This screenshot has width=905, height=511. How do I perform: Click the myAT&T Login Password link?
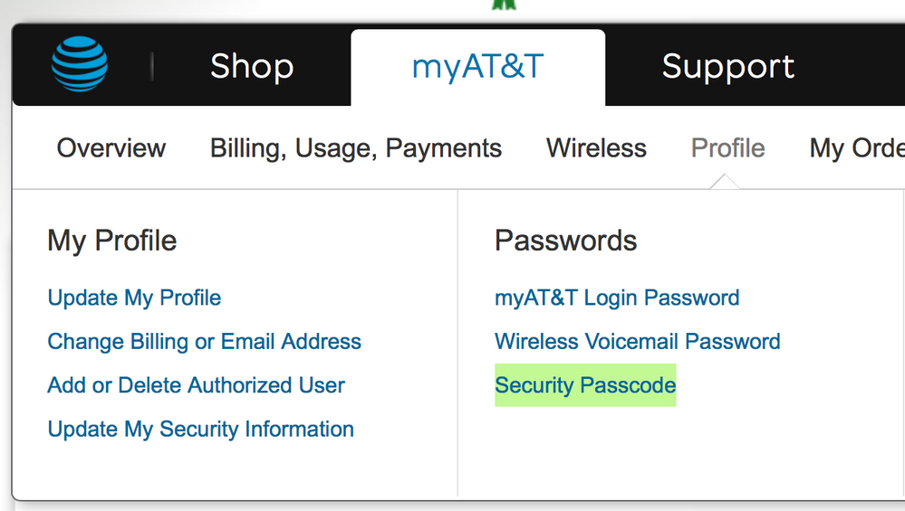(617, 298)
